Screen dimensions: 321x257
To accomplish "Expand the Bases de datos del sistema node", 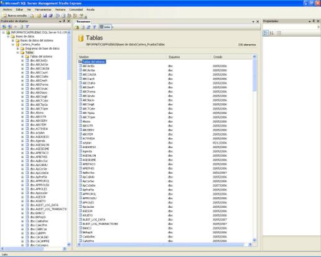I will point(13,40).
